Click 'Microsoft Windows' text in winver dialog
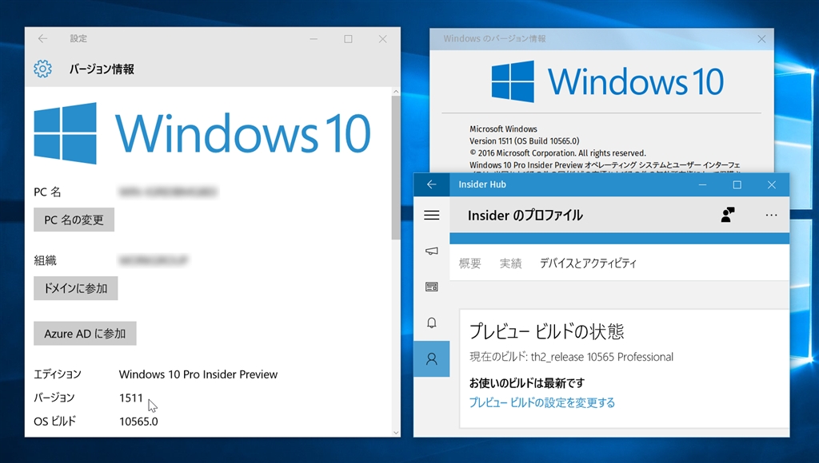 pos(503,129)
